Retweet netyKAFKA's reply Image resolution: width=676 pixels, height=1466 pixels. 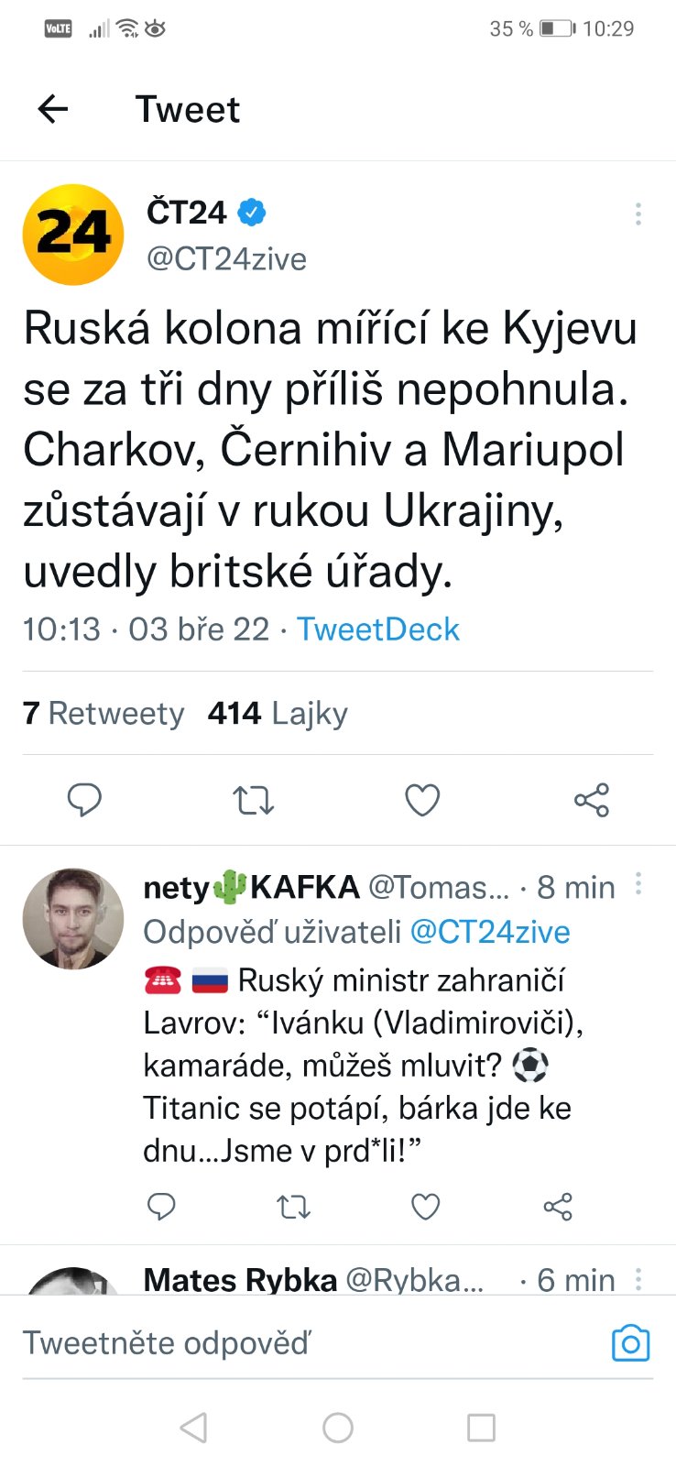tap(294, 1206)
